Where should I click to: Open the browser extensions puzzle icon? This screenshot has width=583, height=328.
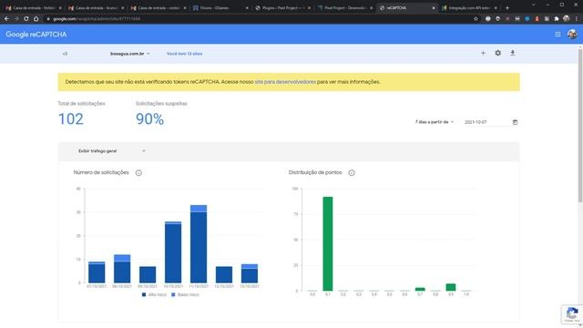(x=557, y=18)
